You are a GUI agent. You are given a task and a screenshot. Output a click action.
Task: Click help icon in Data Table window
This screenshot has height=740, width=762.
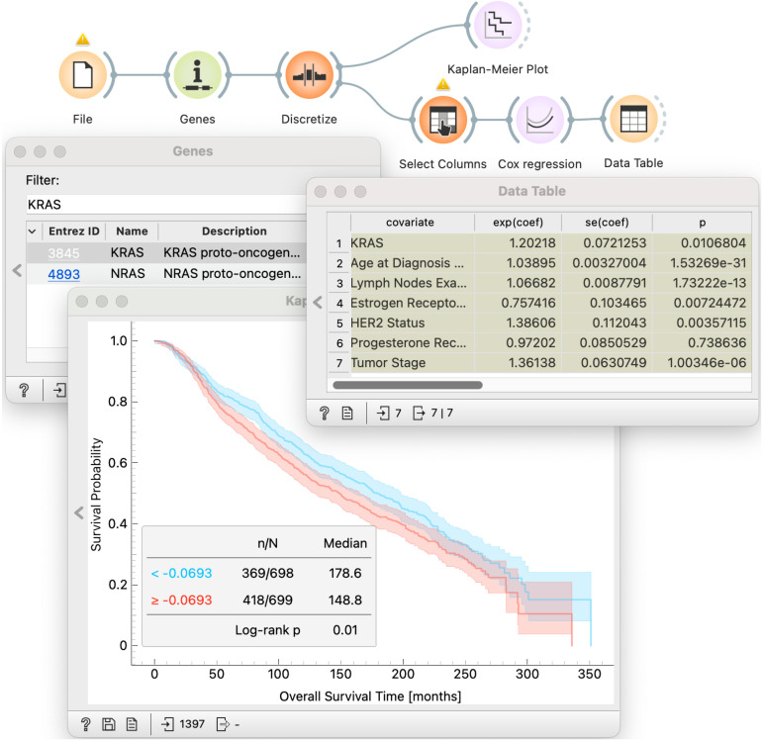325,413
